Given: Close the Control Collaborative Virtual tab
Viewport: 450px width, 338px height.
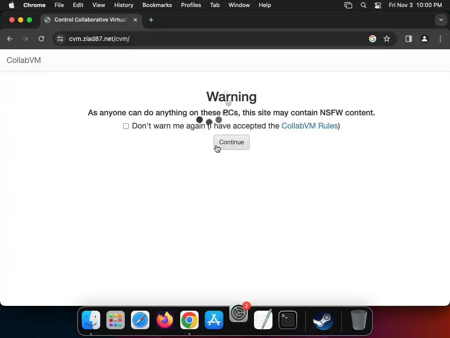Looking at the screenshot, I should point(135,20).
